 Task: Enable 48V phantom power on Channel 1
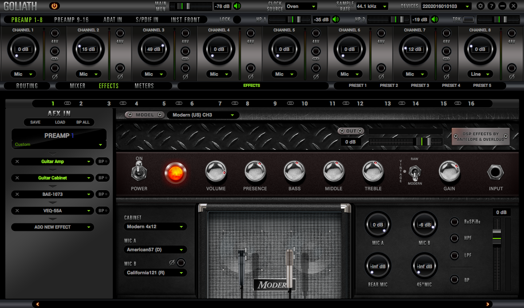click(55, 33)
